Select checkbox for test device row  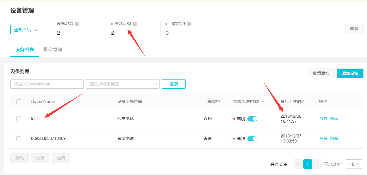pyautogui.click(x=19, y=119)
